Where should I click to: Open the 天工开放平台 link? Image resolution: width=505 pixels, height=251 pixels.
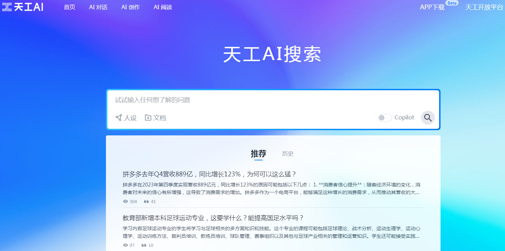pyautogui.click(x=484, y=7)
